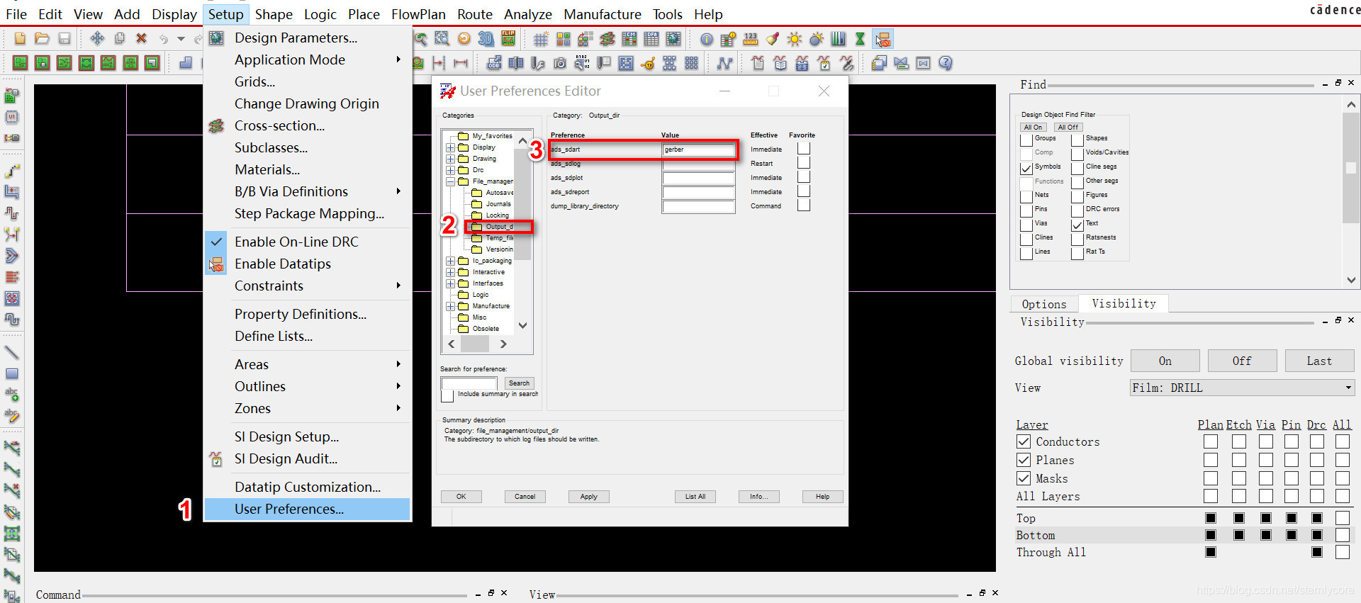
Task: Open a design with the folder icon
Action: pos(42,39)
